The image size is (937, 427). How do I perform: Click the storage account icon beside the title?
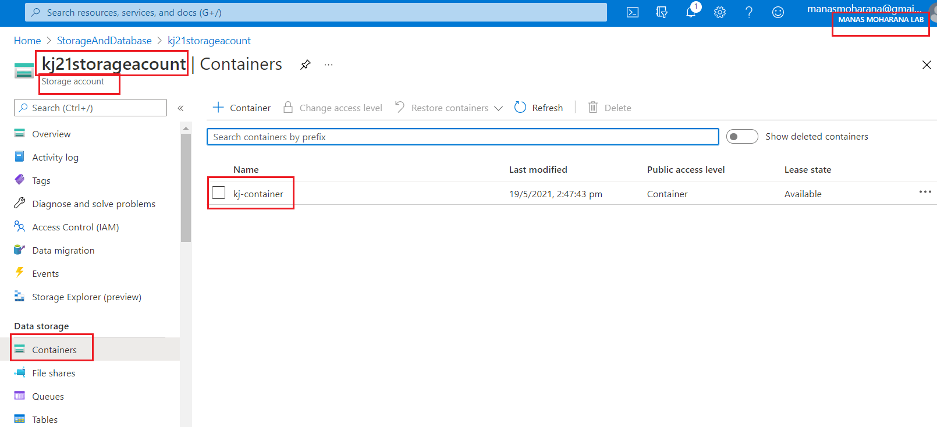24,70
